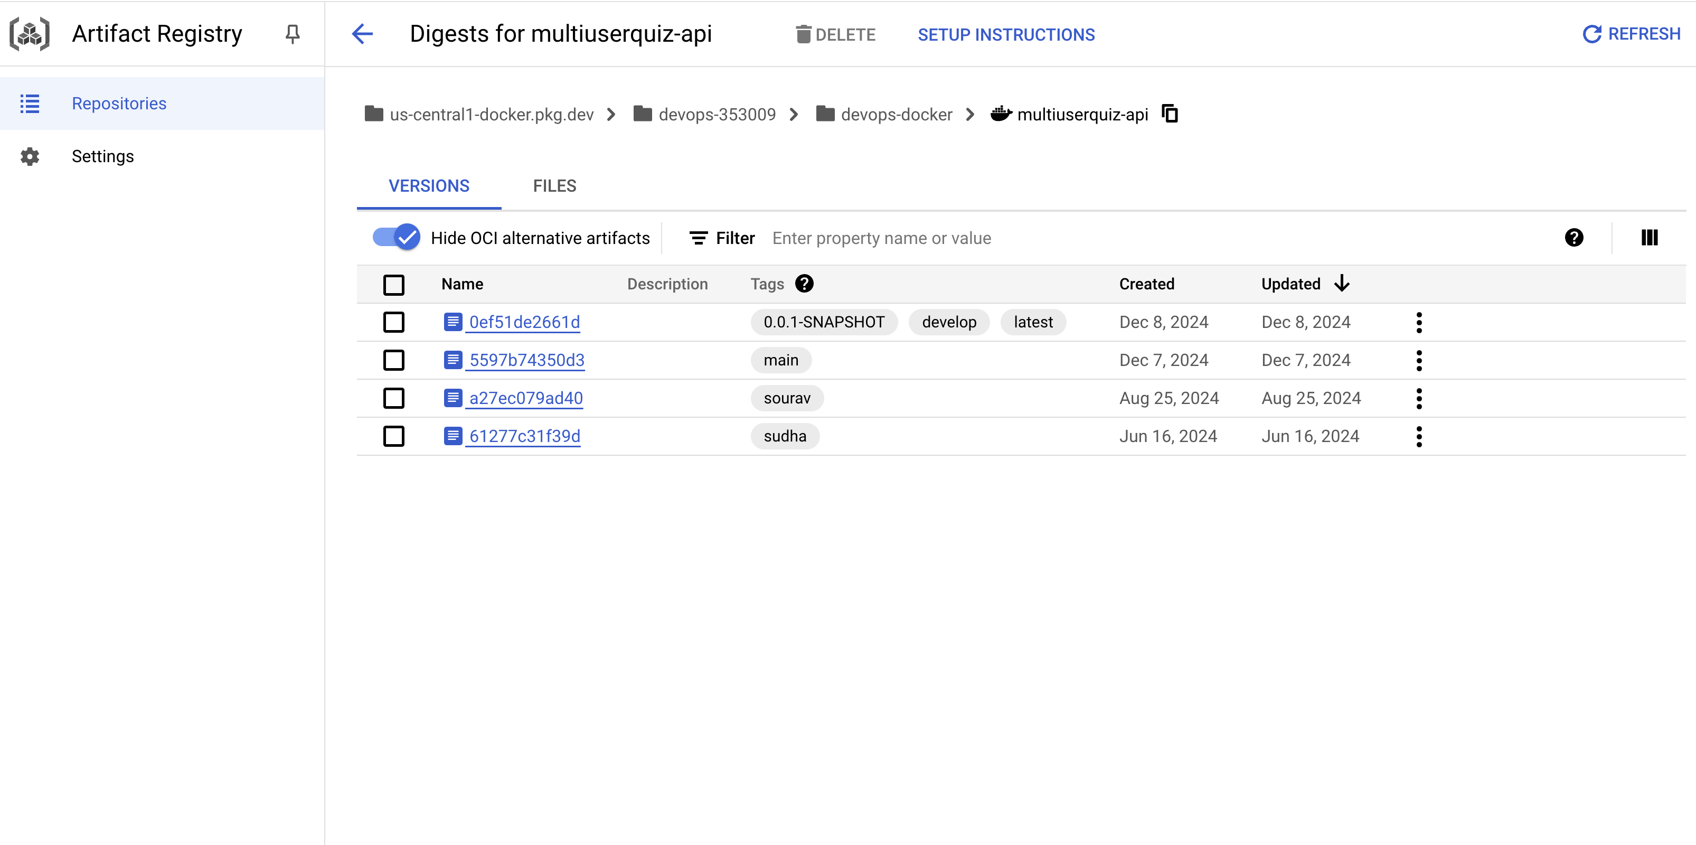Click the Tags help icon
Viewport: 1696px width, 845px height.
click(804, 283)
